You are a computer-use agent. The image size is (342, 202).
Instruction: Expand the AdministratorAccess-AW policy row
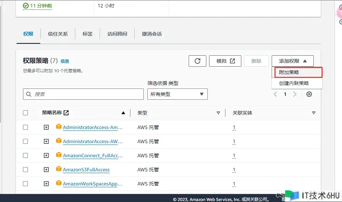pyautogui.click(x=46, y=141)
